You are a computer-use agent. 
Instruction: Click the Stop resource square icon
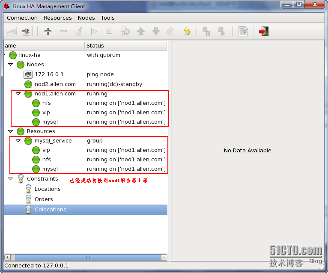(109, 31)
